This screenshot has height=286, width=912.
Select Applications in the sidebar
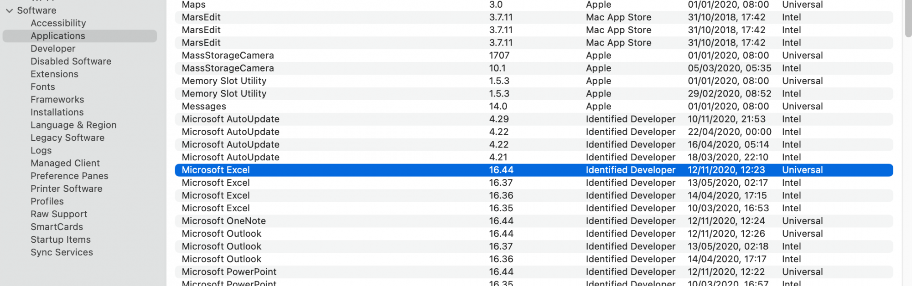coord(80,36)
